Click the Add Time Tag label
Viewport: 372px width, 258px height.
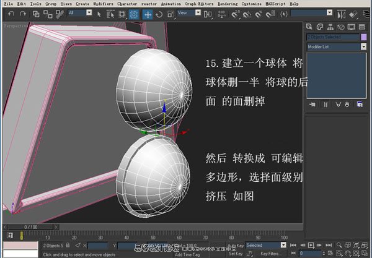click(187, 255)
